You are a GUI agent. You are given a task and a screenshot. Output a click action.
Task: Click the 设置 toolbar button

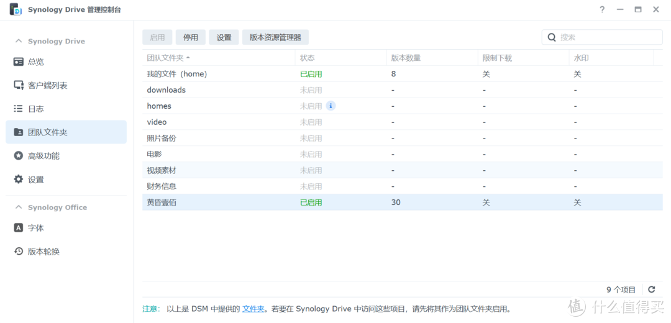[224, 37]
